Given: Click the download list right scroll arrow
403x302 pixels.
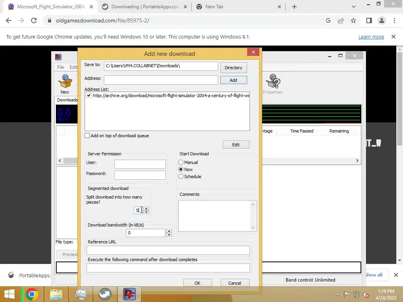Looking at the screenshot, I should (x=357, y=160).
